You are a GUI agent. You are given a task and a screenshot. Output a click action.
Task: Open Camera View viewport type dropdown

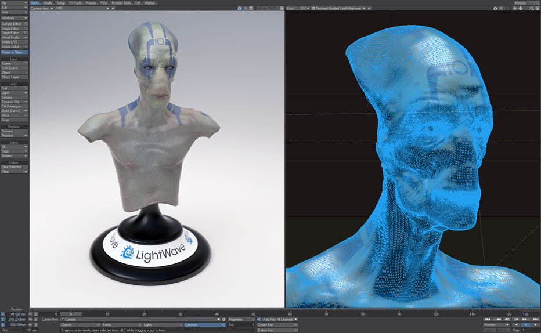point(42,8)
